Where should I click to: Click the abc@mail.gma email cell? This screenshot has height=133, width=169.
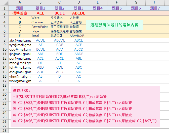click(x=20, y=40)
